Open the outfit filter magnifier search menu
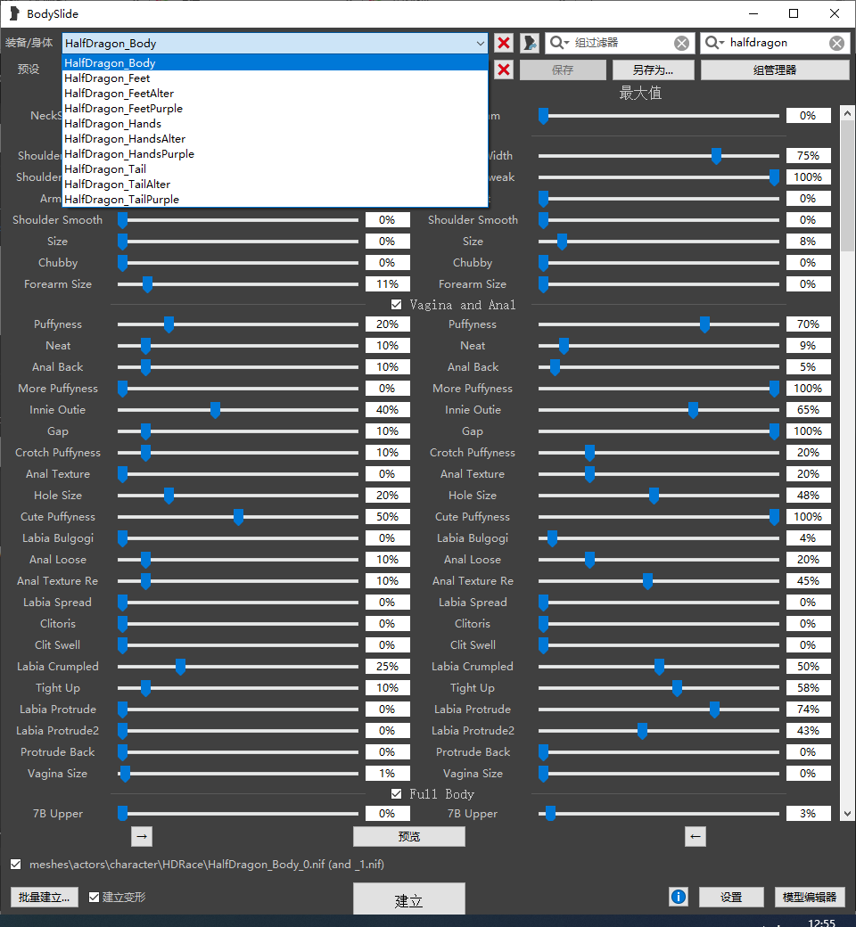 point(715,43)
